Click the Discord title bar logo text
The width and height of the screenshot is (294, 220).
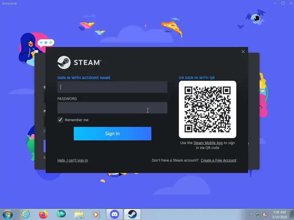click(x=9, y=3)
